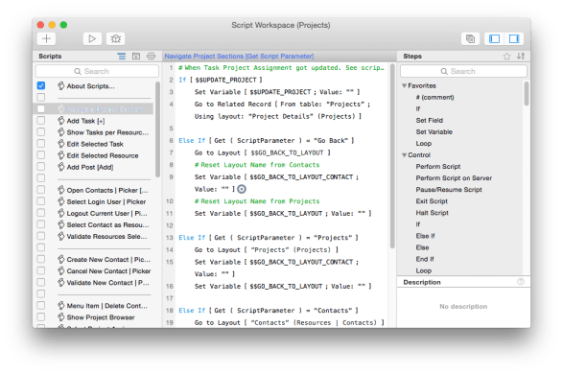The image size is (563, 374).
Task: Open the Show Tasks per Resourc script
Action: [x=107, y=132]
